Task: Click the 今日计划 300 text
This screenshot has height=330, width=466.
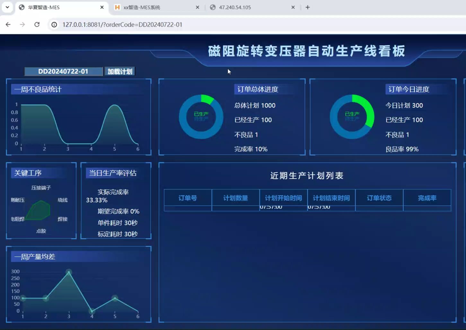Action: [x=404, y=105]
